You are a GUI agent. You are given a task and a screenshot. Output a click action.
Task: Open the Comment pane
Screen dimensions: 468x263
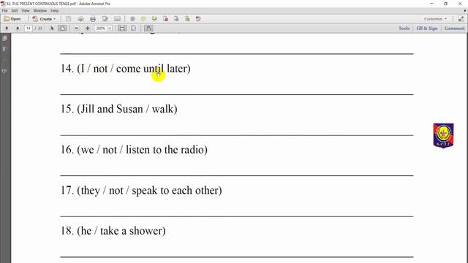pyautogui.click(x=454, y=28)
